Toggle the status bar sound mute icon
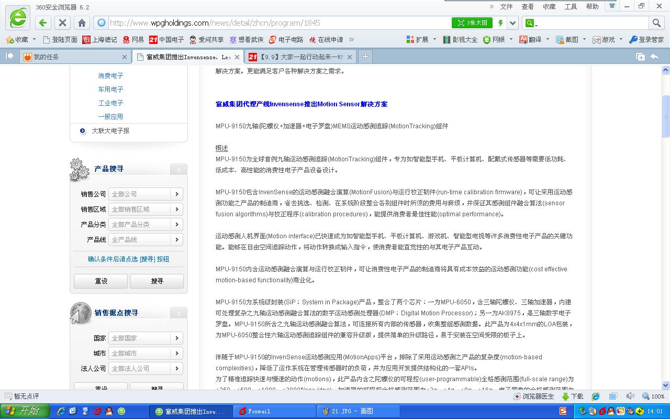Screen dimensions: 670x419 (630, 396)
